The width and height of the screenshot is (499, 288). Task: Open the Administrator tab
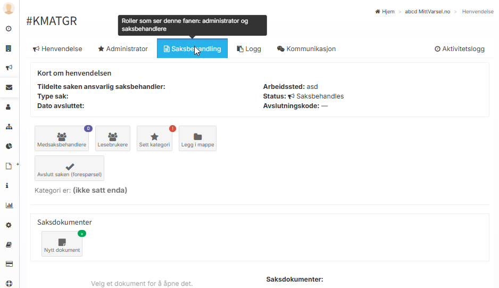click(x=123, y=49)
